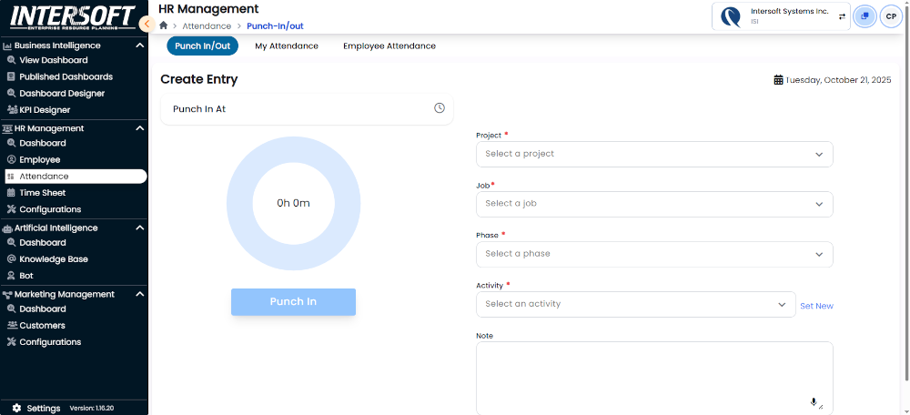The width and height of the screenshot is (910, 415).
Task: Switch to the My Attendance tab
Action: (x=287, y=46)
